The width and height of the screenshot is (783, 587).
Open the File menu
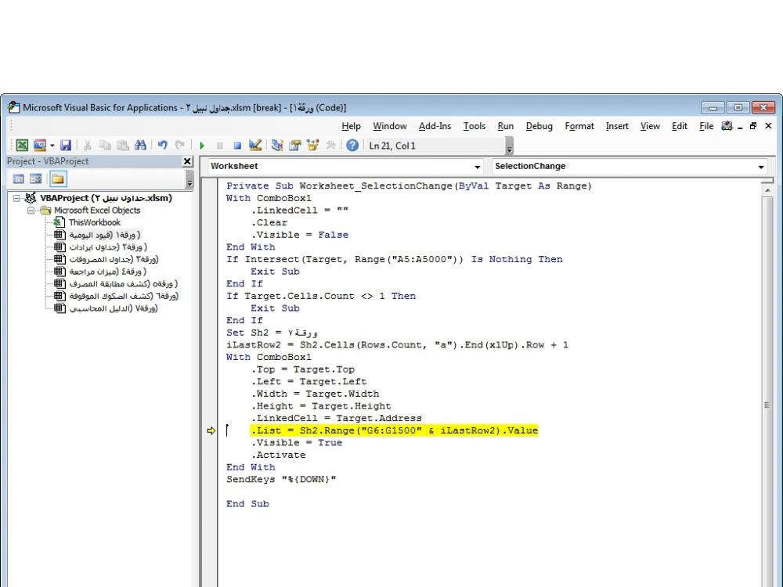click(706, 126)
